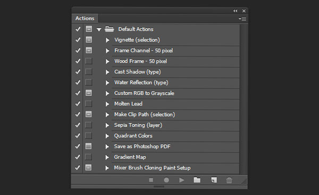Select the 'Gradient Map' action name
The height and width of the screenshot is (195, 319).
coord(130,157)
